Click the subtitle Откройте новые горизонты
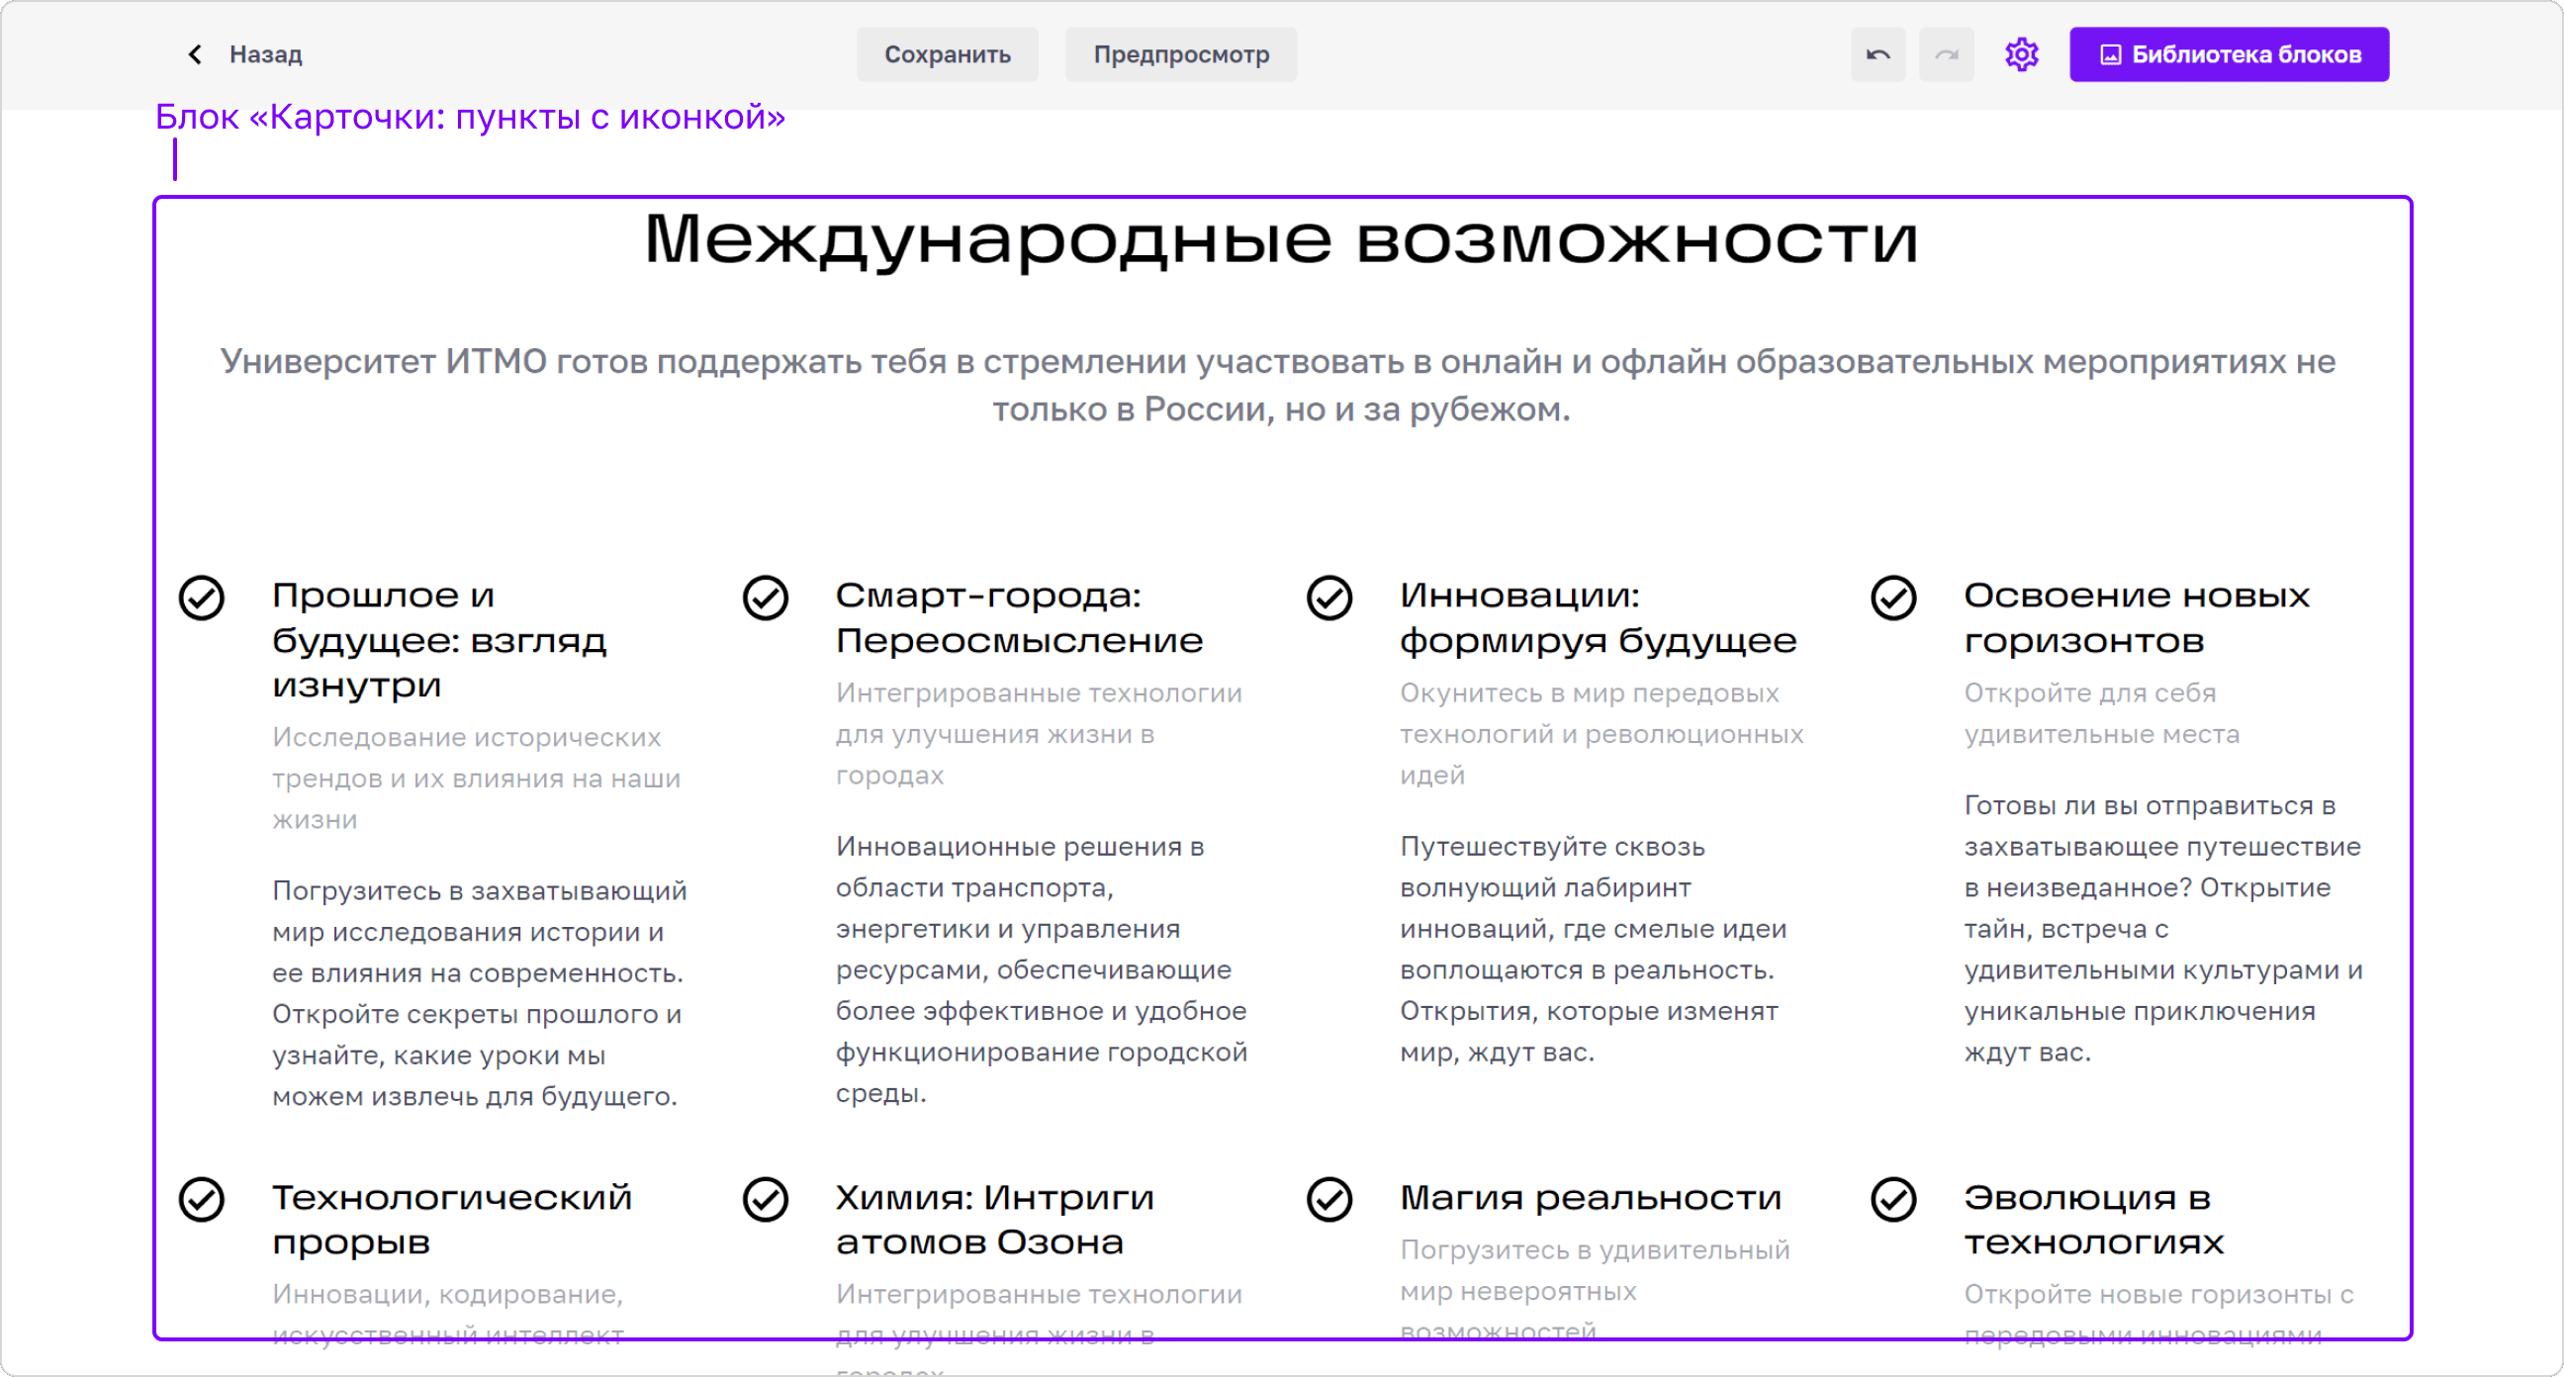This screenshot has width=2564, height=1377. 2157,1314
